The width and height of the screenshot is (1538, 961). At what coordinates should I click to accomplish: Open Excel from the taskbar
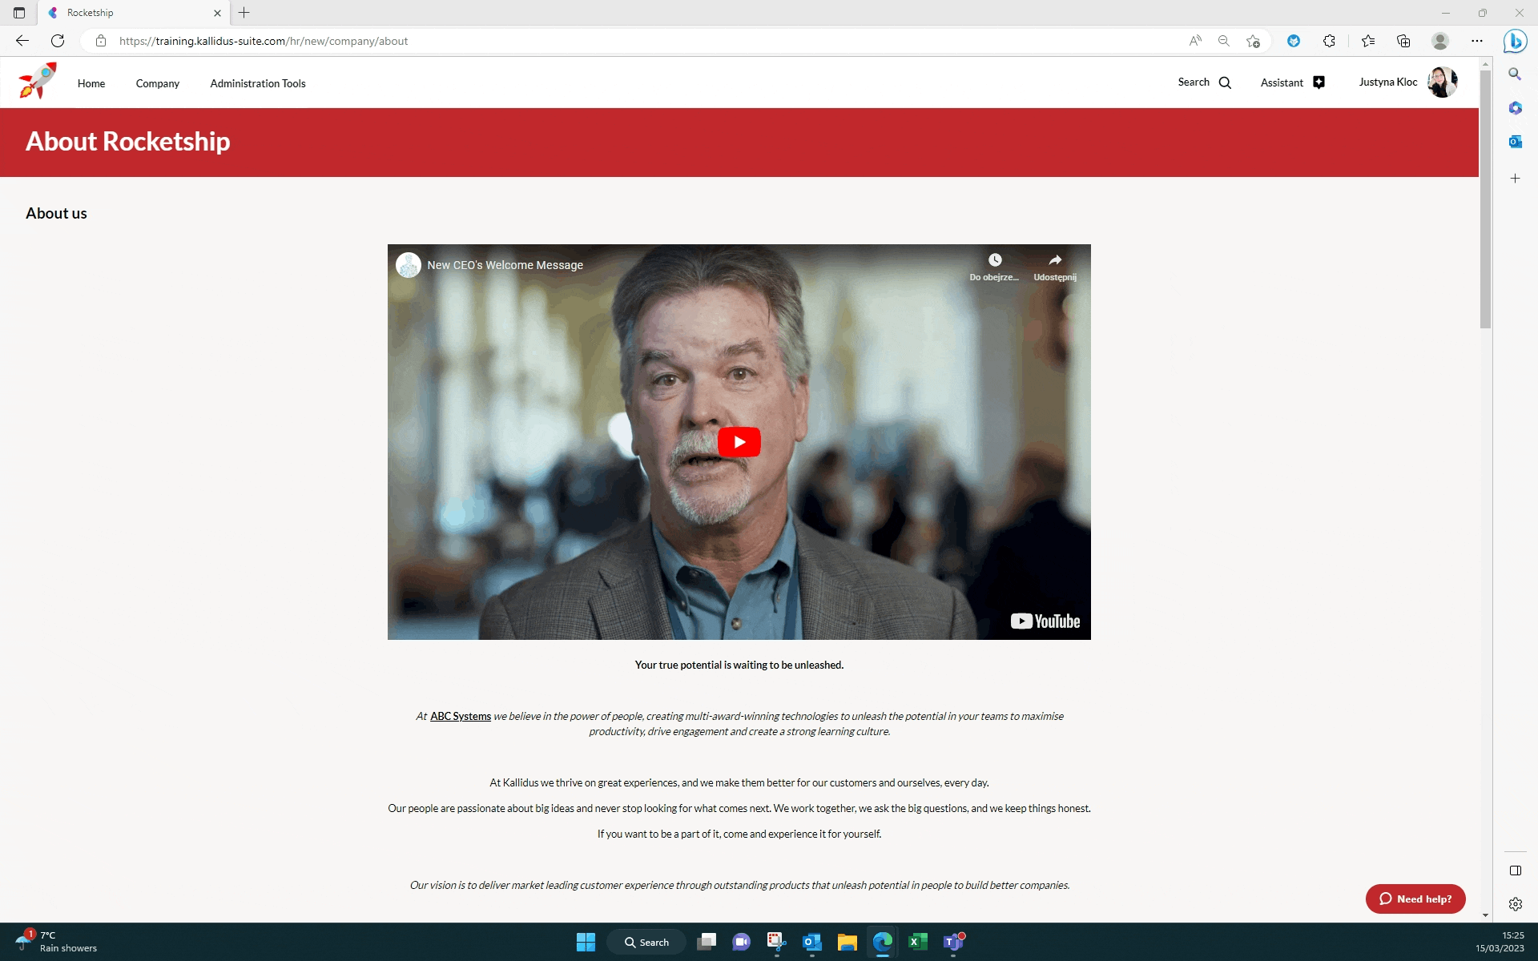click(917, 942)
